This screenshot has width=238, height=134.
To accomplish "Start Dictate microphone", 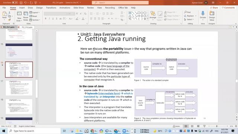I will tap(203, 15).
